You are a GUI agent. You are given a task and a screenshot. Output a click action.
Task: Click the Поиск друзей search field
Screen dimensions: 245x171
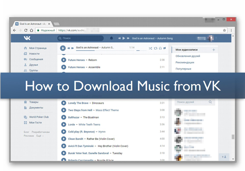(195, 102)
